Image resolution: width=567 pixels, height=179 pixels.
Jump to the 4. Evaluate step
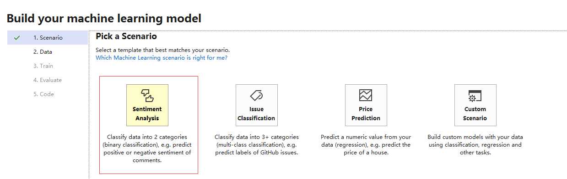click(47, 80)
